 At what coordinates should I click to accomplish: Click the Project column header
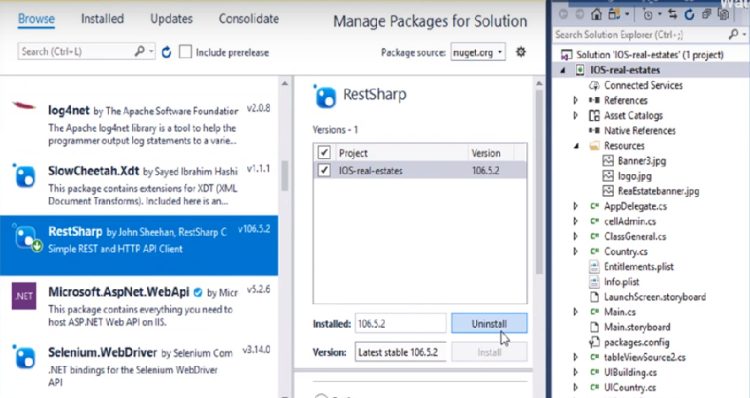401,153
